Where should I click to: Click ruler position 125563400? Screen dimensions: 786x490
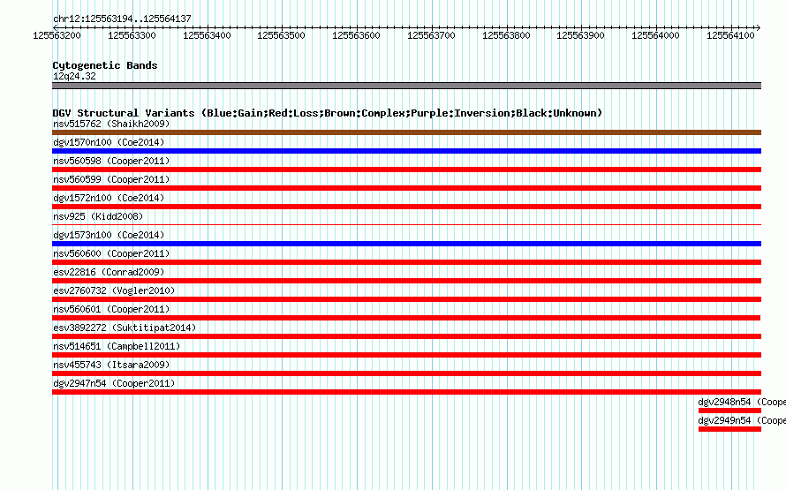tap(207, 35)
